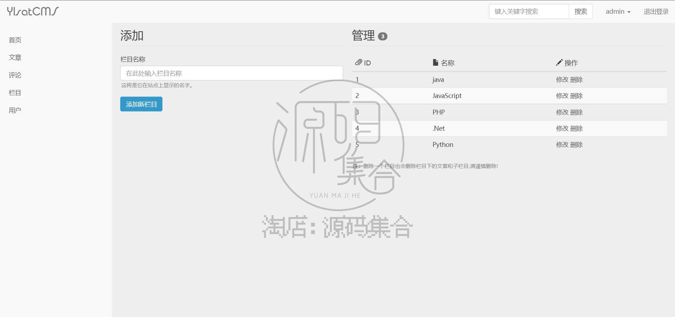
Task: Click the 添加新栏目 button
Action: pyautogui.click(x=141, y=104)
